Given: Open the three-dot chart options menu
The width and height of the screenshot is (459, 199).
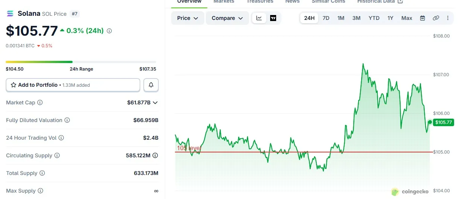Looking at the screenshot, I should (448, 18).
